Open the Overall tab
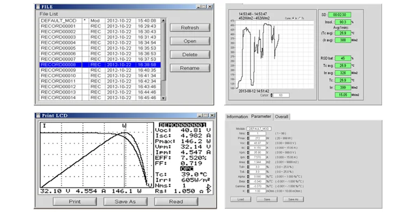 281,117
